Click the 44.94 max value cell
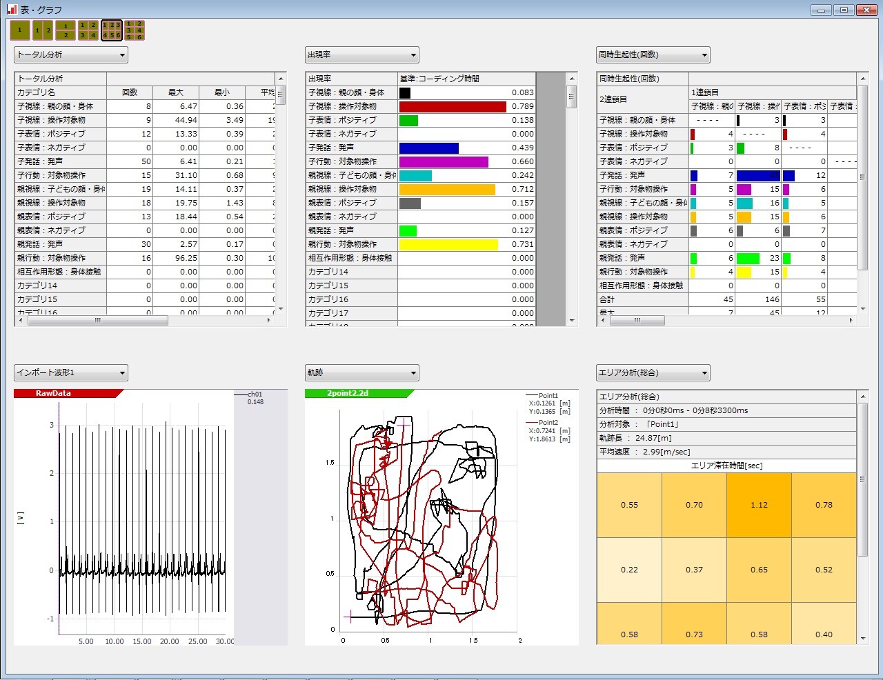This screenshot has width=883, height=680. tap(176, 120)
